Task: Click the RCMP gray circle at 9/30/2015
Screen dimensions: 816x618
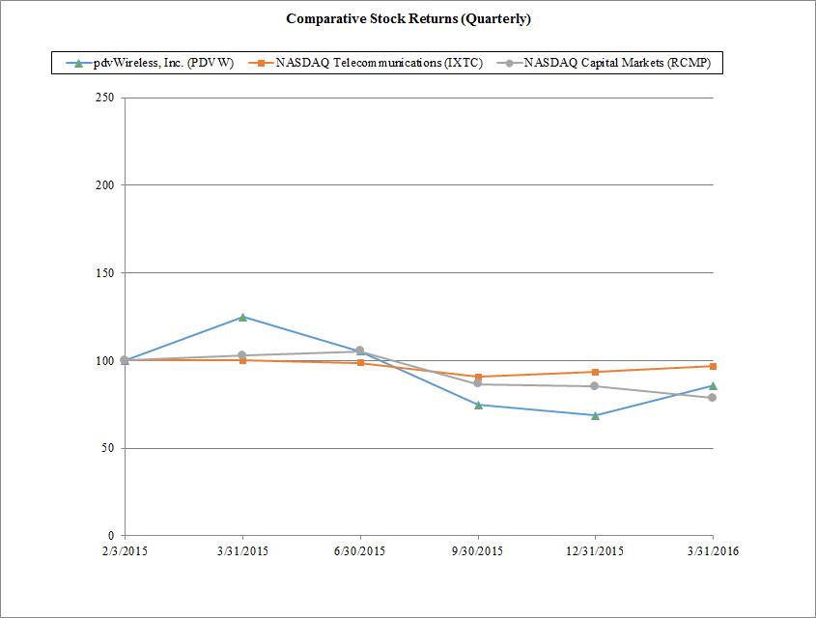Action: (x=478, y=384)
